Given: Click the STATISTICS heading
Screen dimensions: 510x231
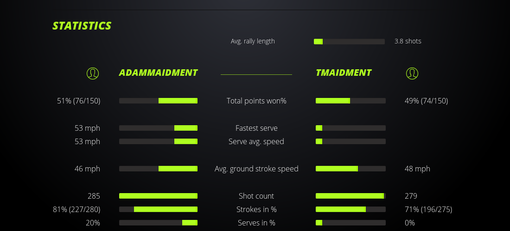Looking at the screenshot, I should pyautogui.click(x=82, y=26).
